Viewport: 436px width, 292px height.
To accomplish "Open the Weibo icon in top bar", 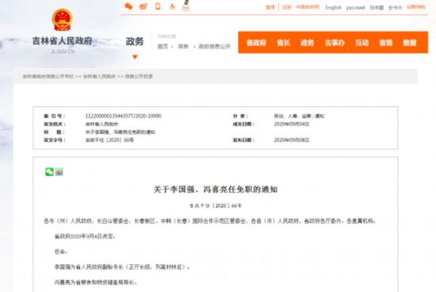I will (x=143, y=6).
